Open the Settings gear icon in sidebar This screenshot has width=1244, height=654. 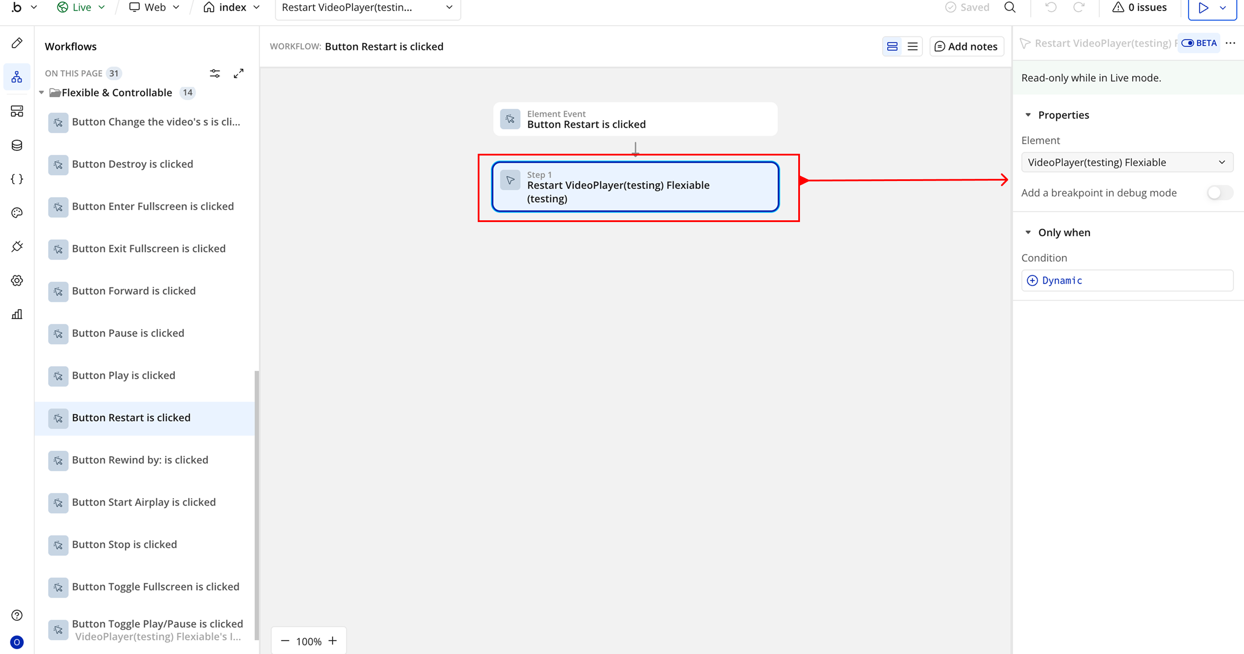17,281
